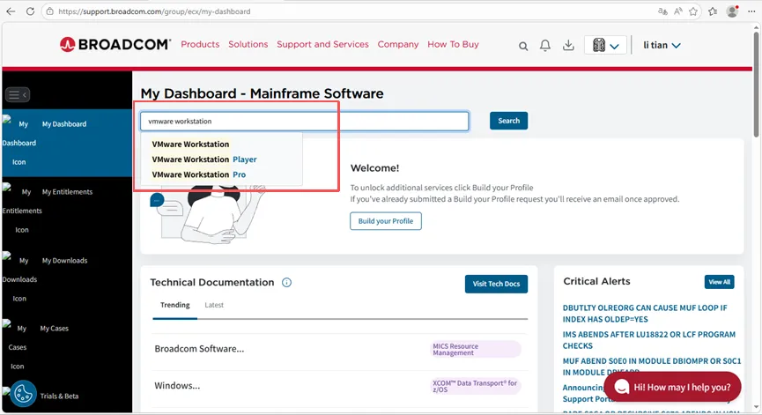Image resolution: width=762 pixels, height=415 pixels.
Task: Open notifications bell icon
Action: pos(545,46)
